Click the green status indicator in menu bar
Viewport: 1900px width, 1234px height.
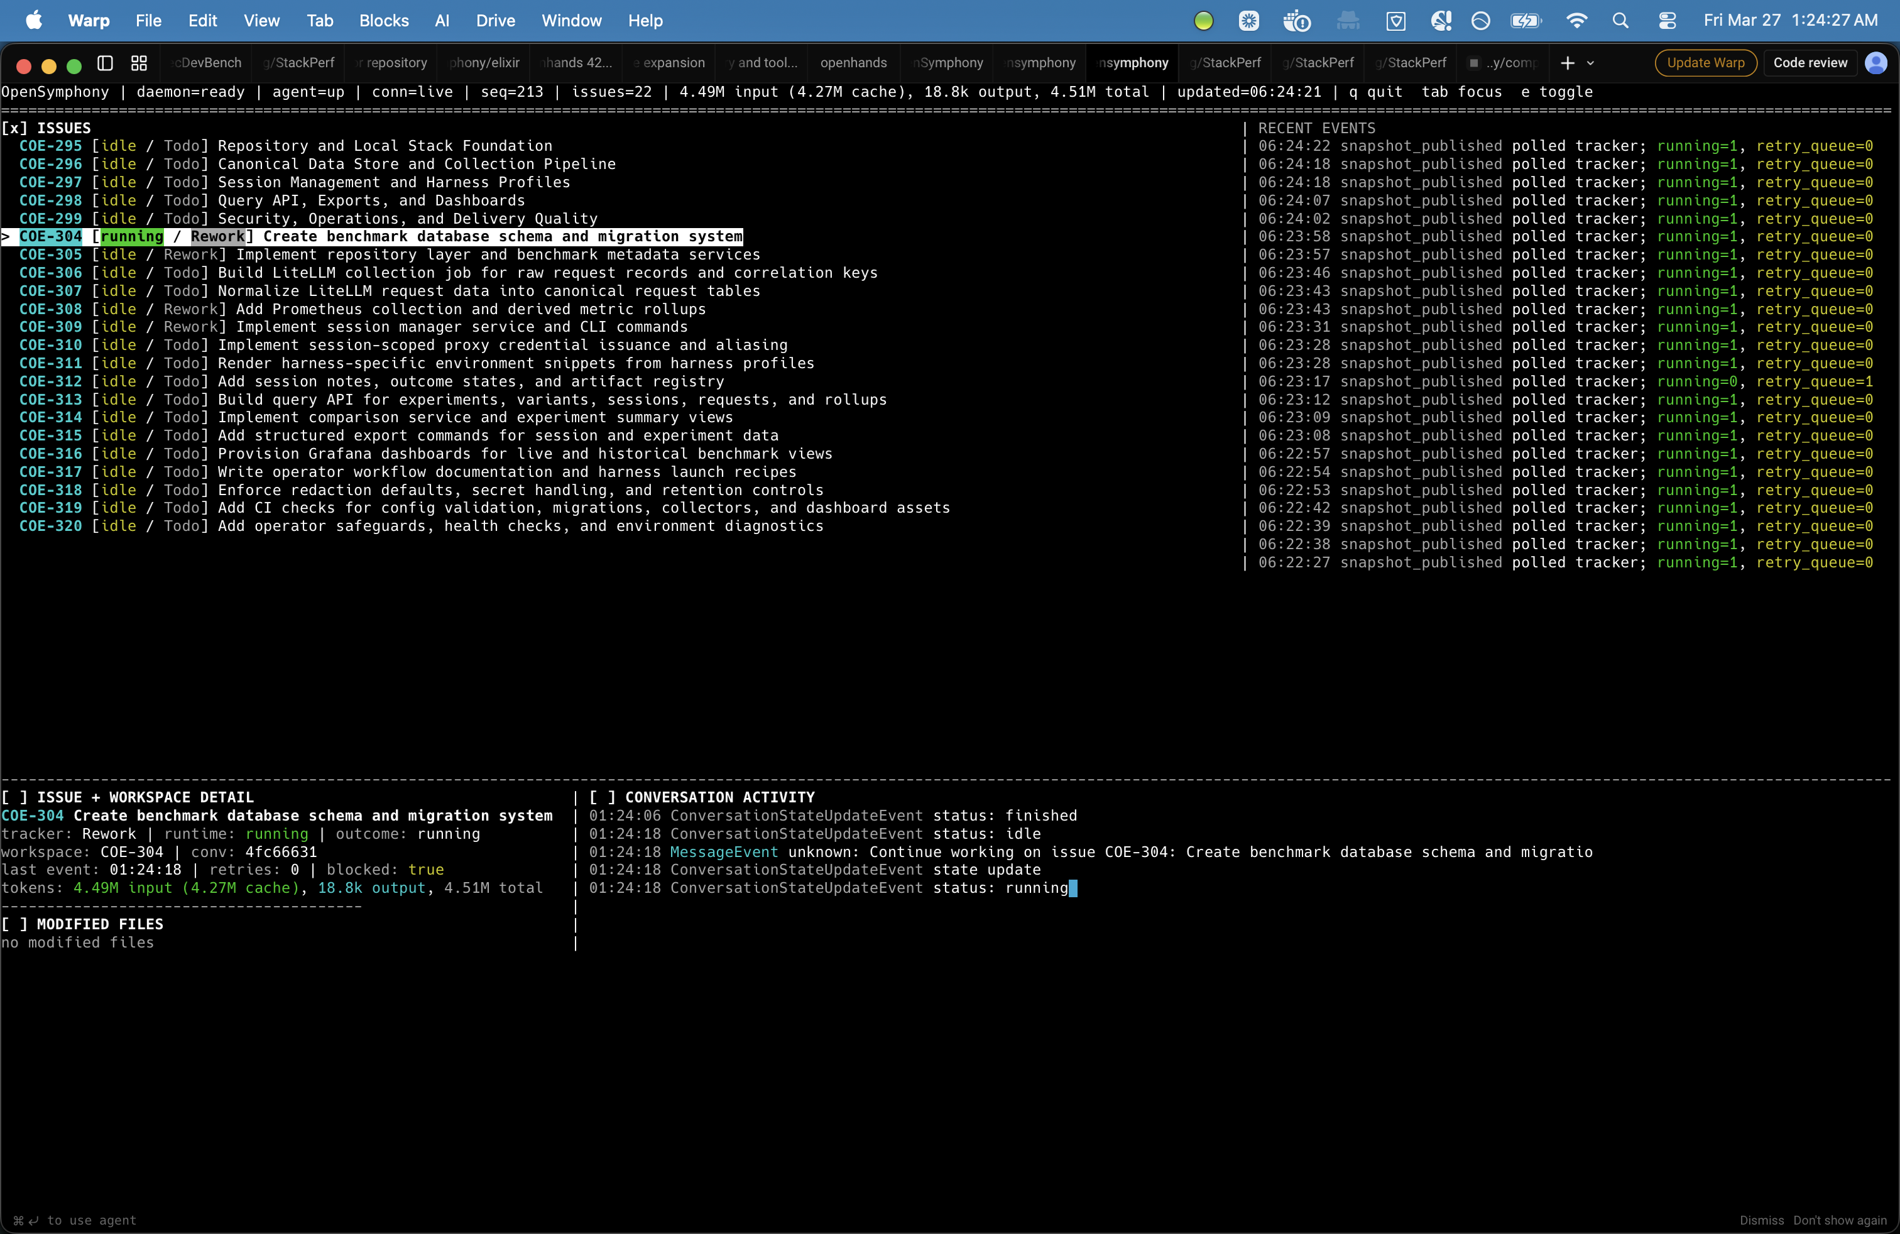pos(1203,21)
